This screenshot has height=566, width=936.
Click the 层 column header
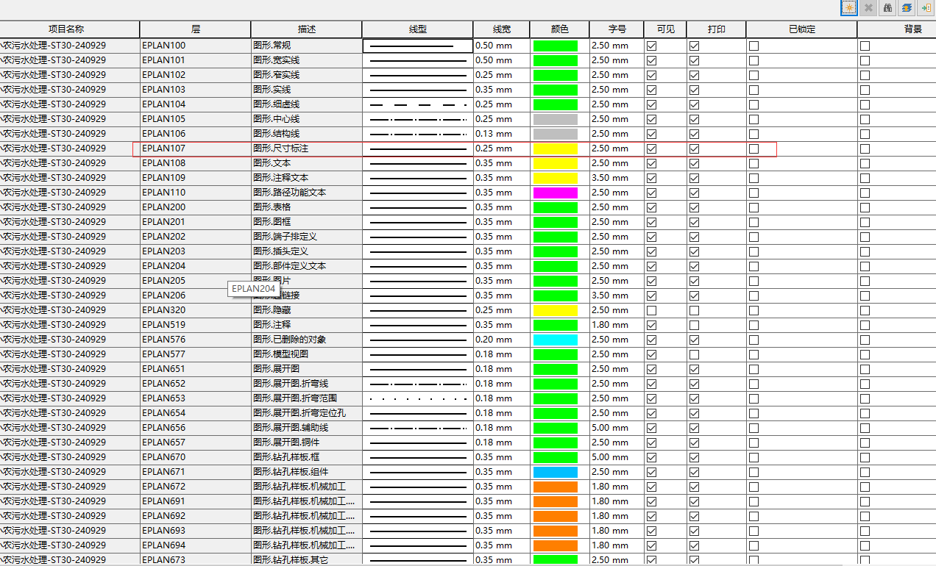(x=195, y=29)
